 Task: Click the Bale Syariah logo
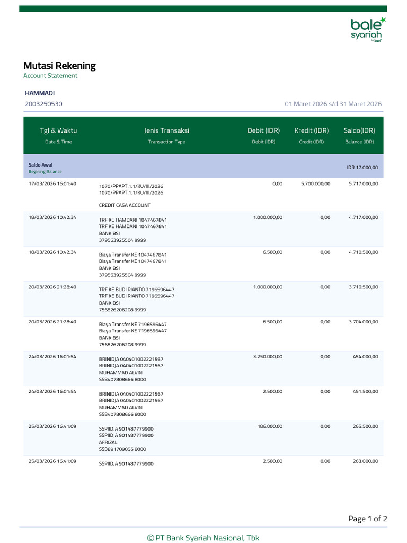(368, 30)
